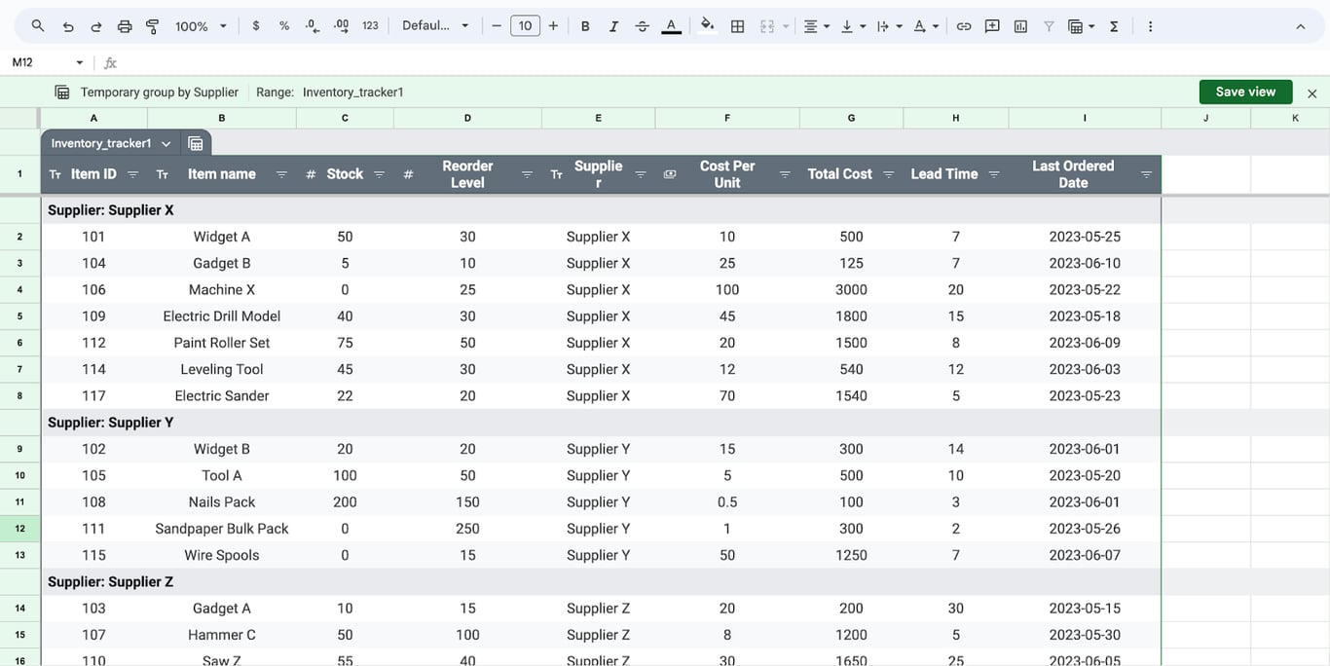Image resolution: width=1330 pixels, height=666 pixels.
Task: Click the Save view button
Action: (1245, 92)
